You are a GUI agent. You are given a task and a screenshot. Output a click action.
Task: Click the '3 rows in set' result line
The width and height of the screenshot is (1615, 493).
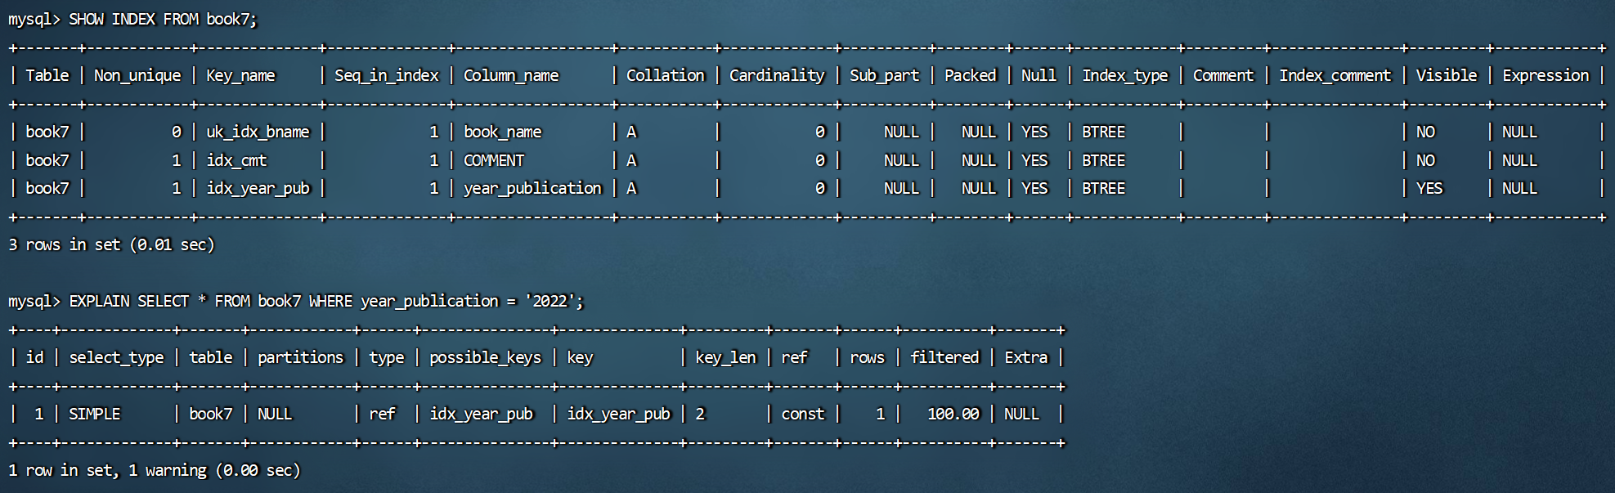tap(111, 244)
